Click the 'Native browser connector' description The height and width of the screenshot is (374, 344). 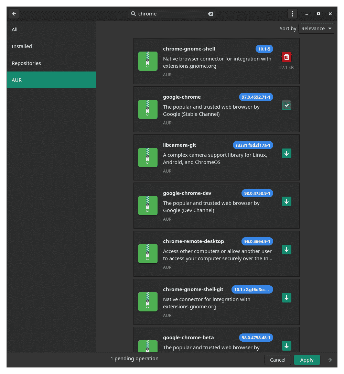(x=217, y=62)
